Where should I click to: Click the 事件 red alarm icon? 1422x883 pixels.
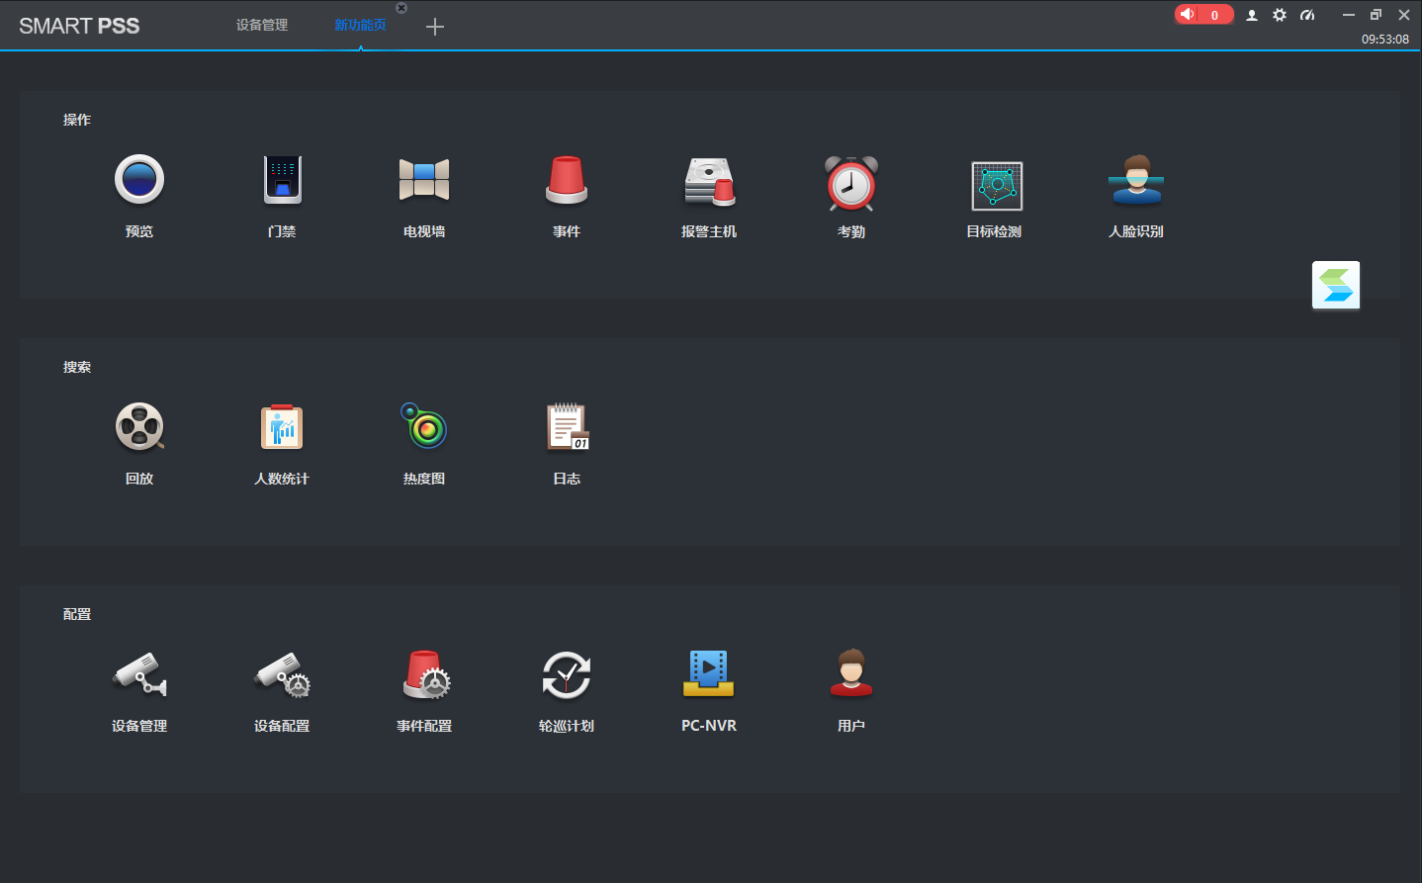(x=567, y=180)
